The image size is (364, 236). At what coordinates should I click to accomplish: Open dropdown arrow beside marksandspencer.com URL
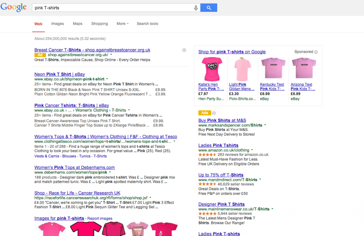point(265,125)
